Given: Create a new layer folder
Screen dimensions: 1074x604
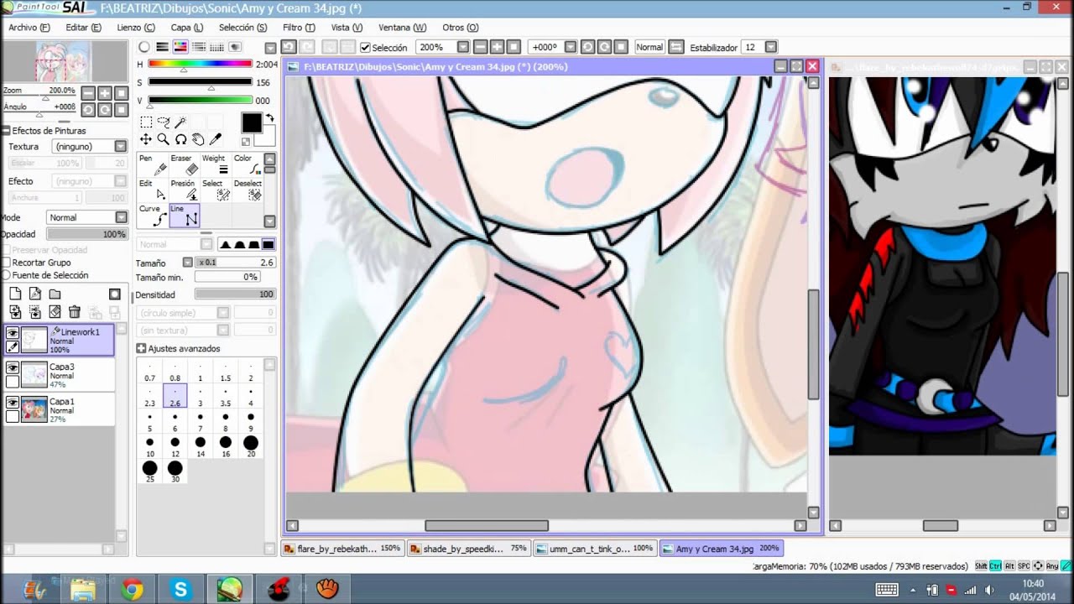Looking at the screenshot, I should pos(55,294).
